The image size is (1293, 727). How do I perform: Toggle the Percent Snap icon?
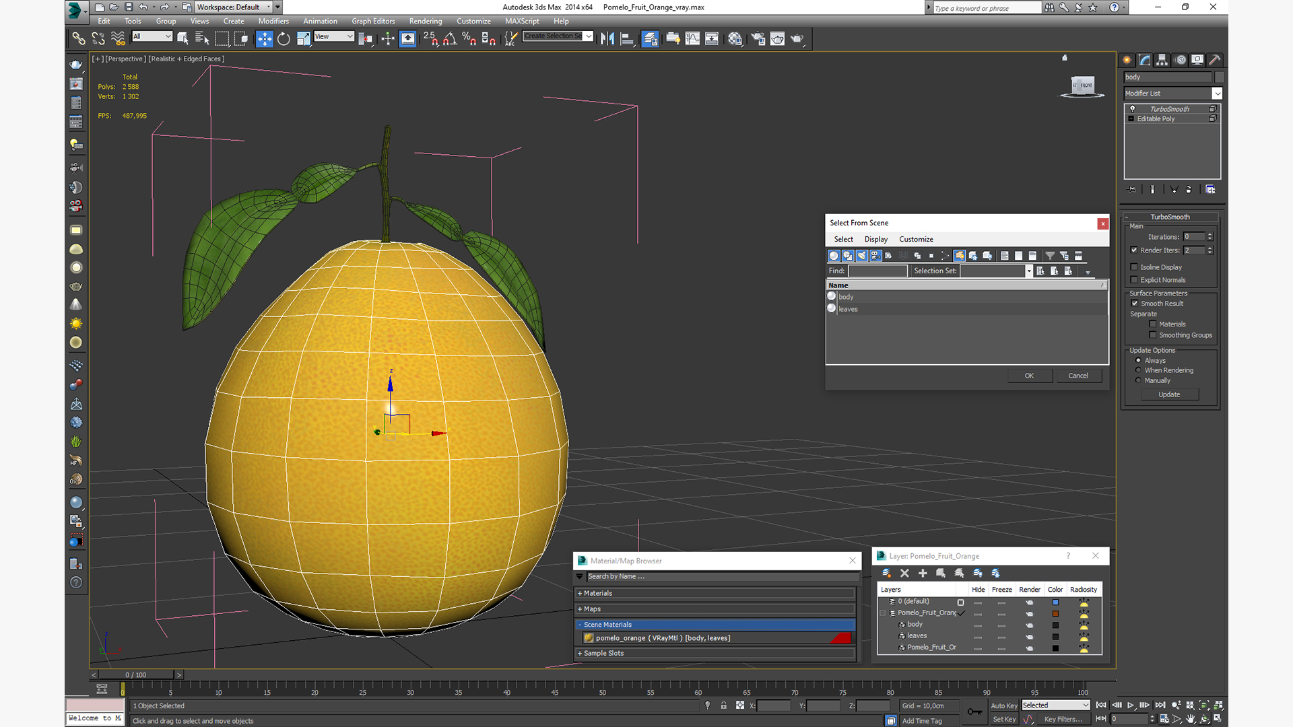point(469,38)
